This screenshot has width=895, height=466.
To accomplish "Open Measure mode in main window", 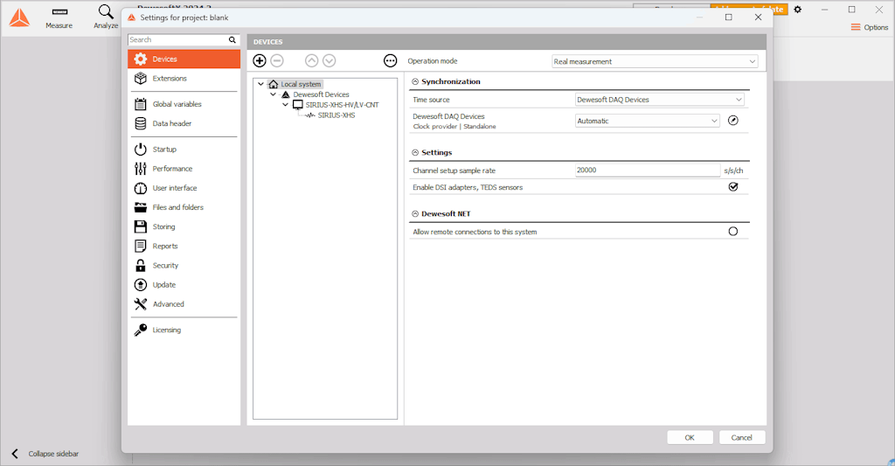I will click(59, 17).
